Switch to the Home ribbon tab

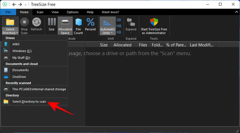point(24,12)
